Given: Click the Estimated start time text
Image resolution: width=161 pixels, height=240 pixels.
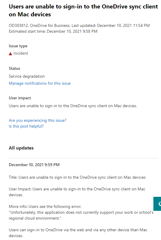Looking at the screenshot, I should tap(53, 31).
